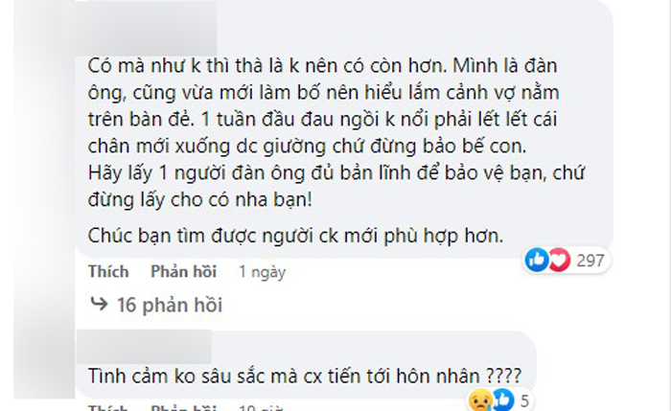Click Thích under the second comment
Screen dimensions: 671x411
[x=108, y=407]
